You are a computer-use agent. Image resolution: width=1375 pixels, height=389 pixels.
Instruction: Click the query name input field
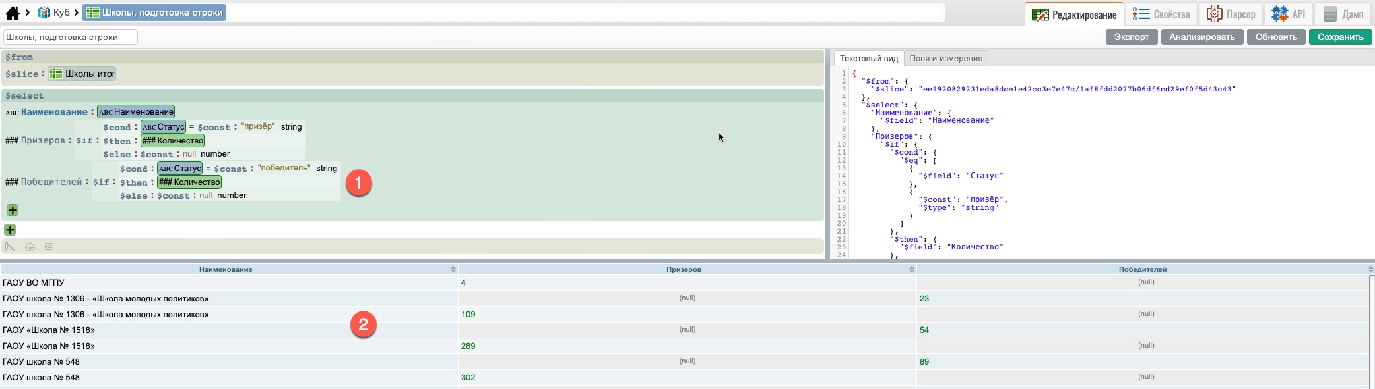tap(71, 37)
